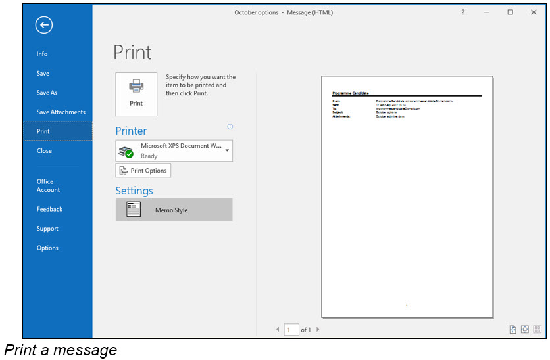The height and width of the screenshot is (360, 550).
Task: Click the large Print button
Action: click(x=136, y=94)
